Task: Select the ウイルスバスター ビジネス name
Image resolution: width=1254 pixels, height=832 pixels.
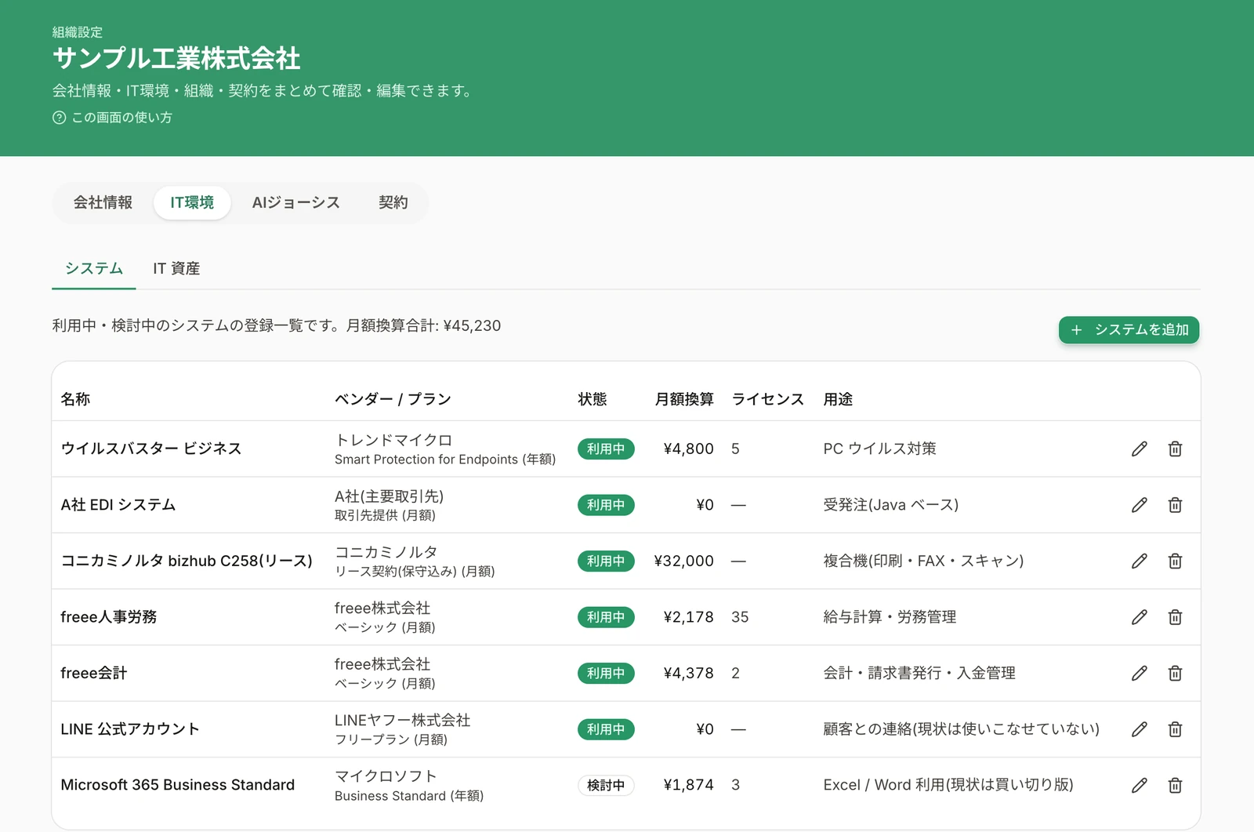Action: pyautogui.click(x=151, y=449)
